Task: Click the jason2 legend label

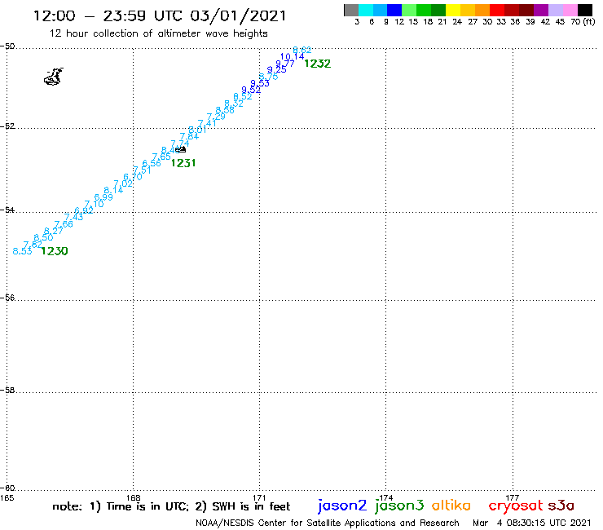Action: tap(342, 506)
